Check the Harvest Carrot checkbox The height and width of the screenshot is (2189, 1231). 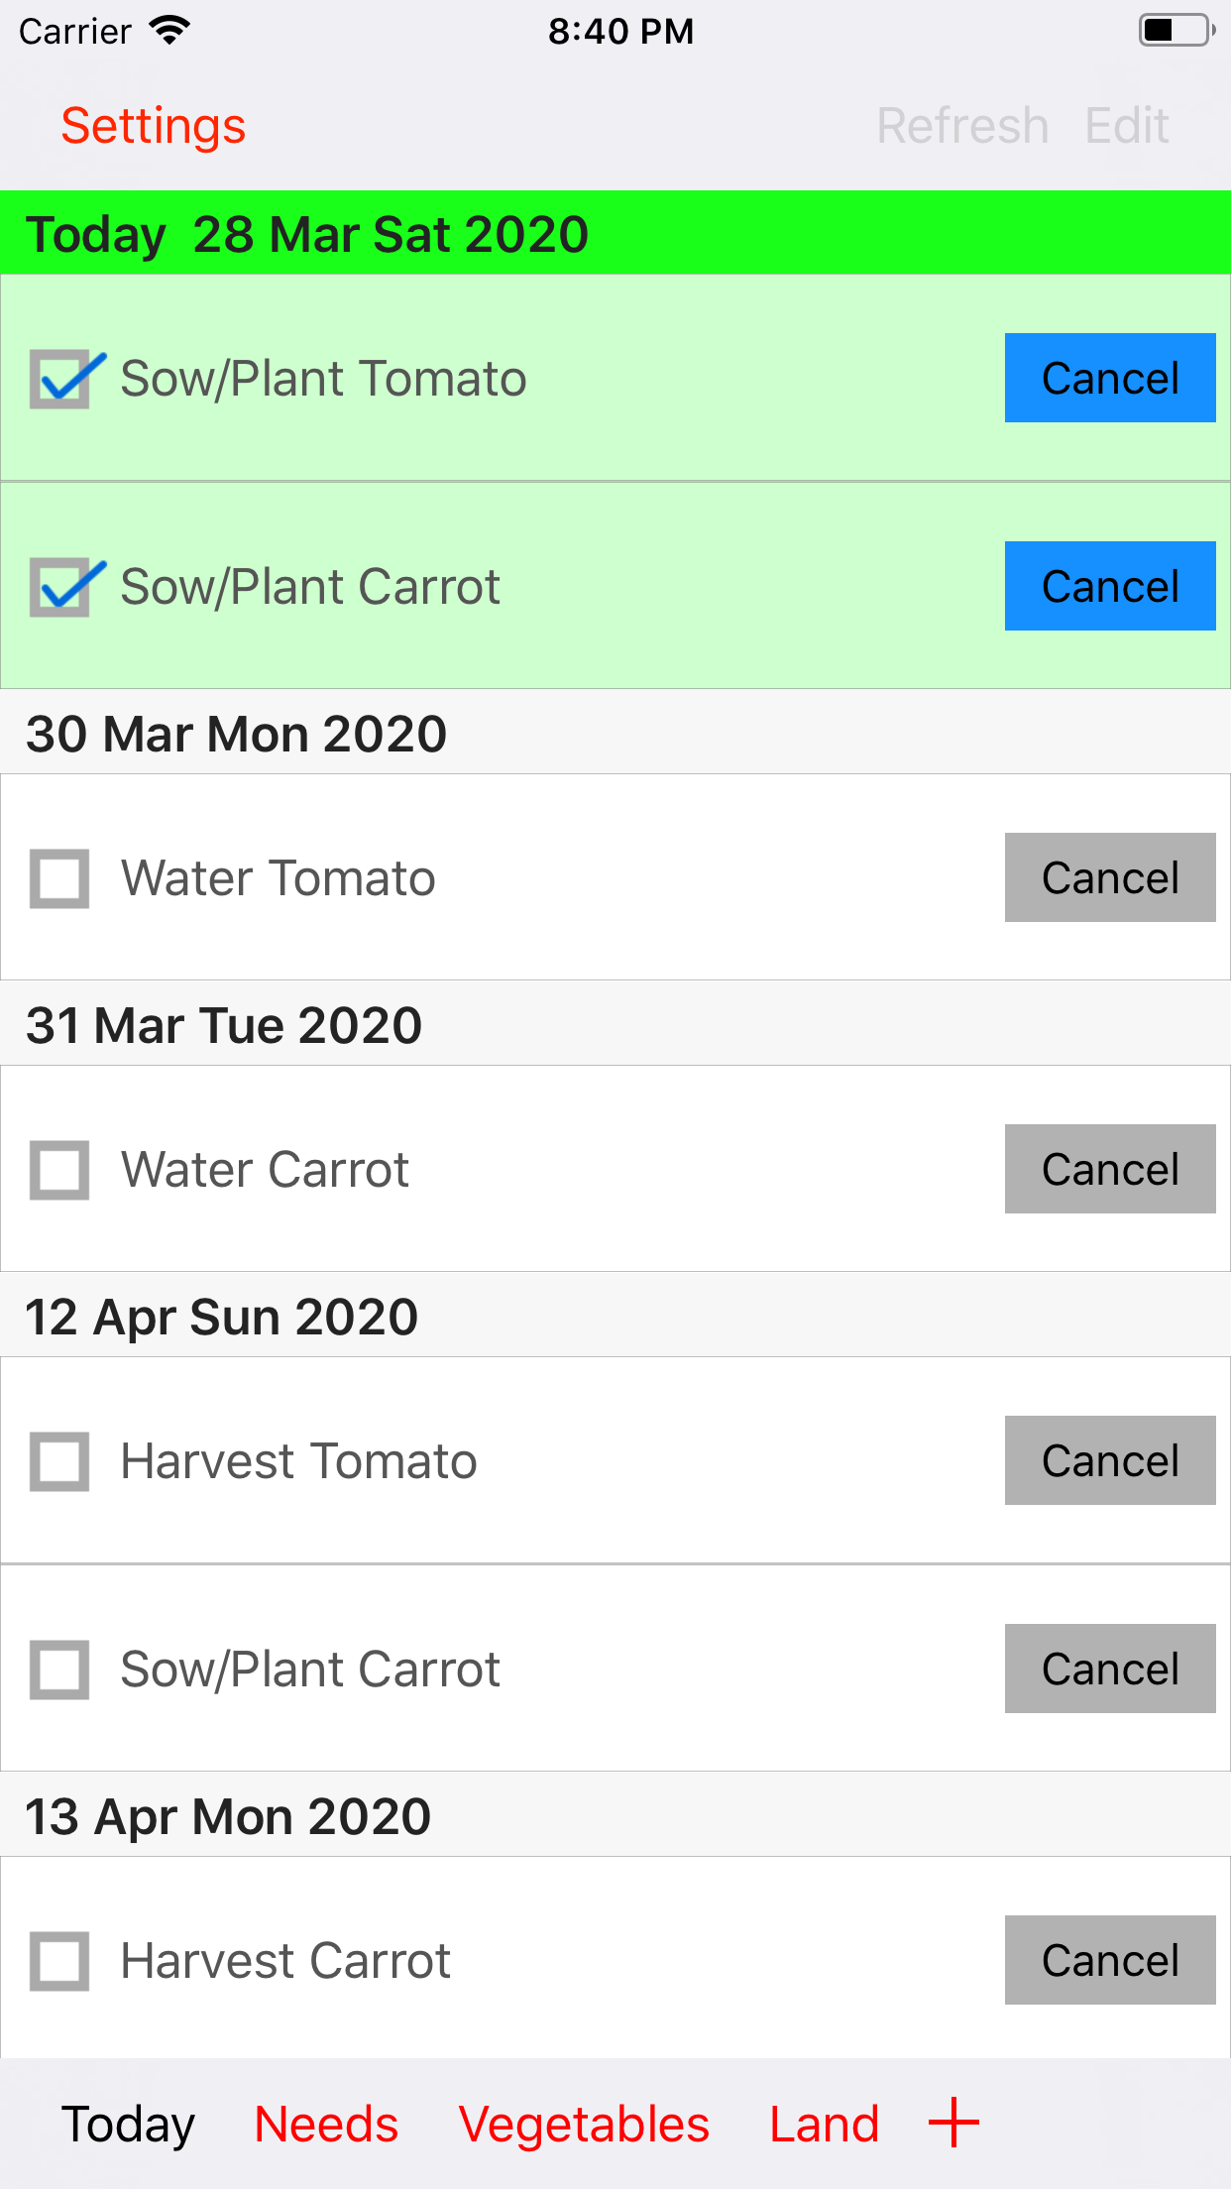coord(59,1961)
